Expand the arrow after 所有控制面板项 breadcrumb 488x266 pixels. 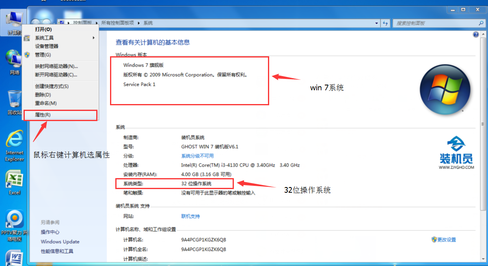(x=139, y=23)
